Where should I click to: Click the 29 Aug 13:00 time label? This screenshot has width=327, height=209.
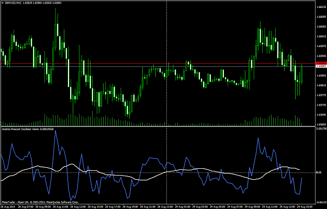286,207
